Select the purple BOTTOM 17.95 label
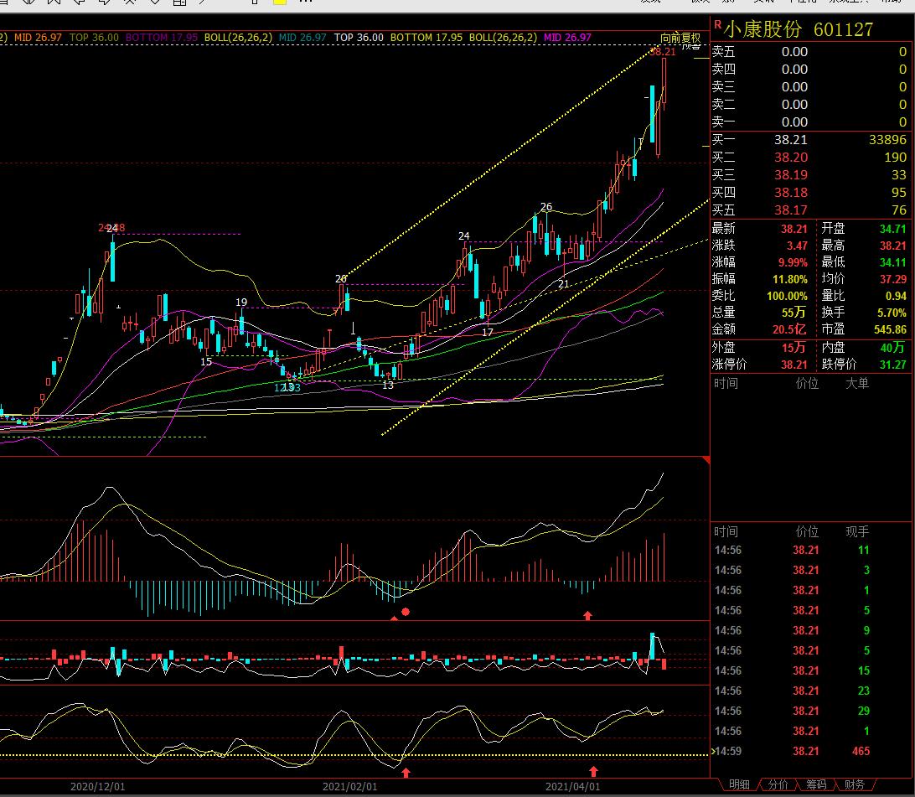Screen dimensions: 915x797 [x=162, y=38]
